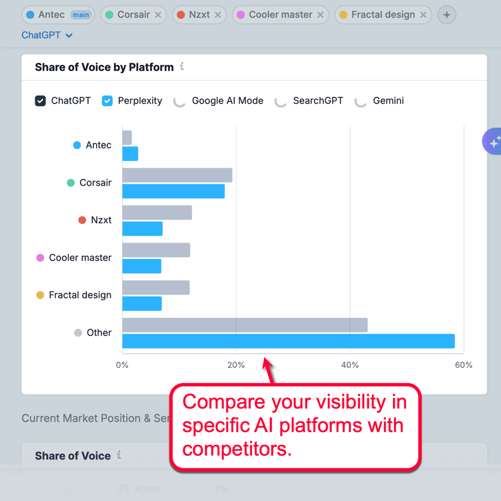Open the AI sparkle assistant button
The width and height of the screenshot is (501, 501).
click(x=493, y=142)
